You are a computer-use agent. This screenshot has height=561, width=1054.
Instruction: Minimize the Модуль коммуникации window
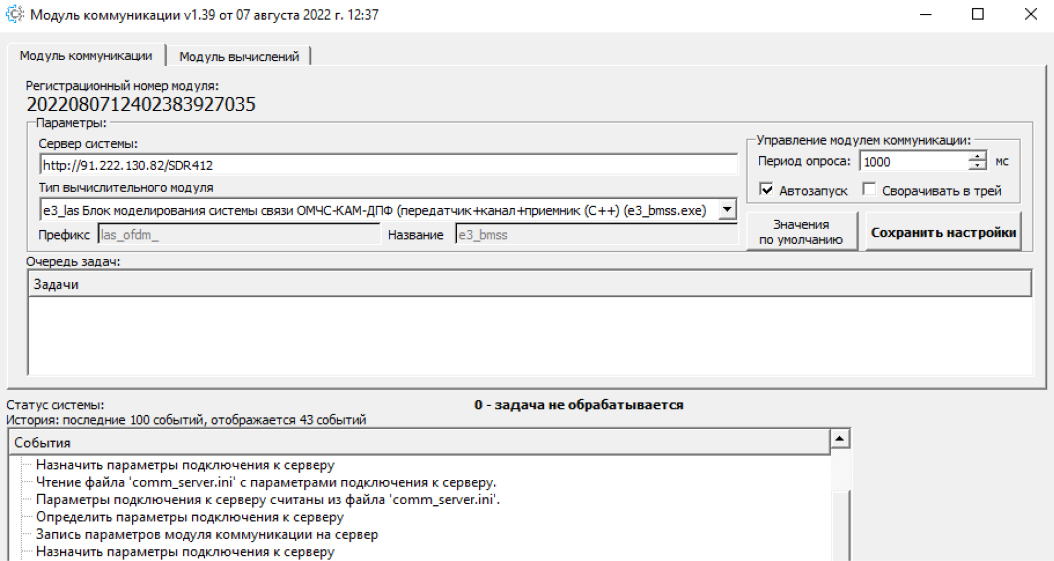click(x=926, y=14)
